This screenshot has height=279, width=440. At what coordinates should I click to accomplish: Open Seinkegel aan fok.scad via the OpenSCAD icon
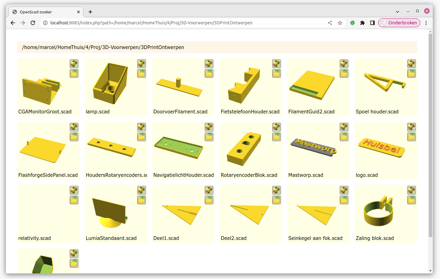click(x=344, y=190)
